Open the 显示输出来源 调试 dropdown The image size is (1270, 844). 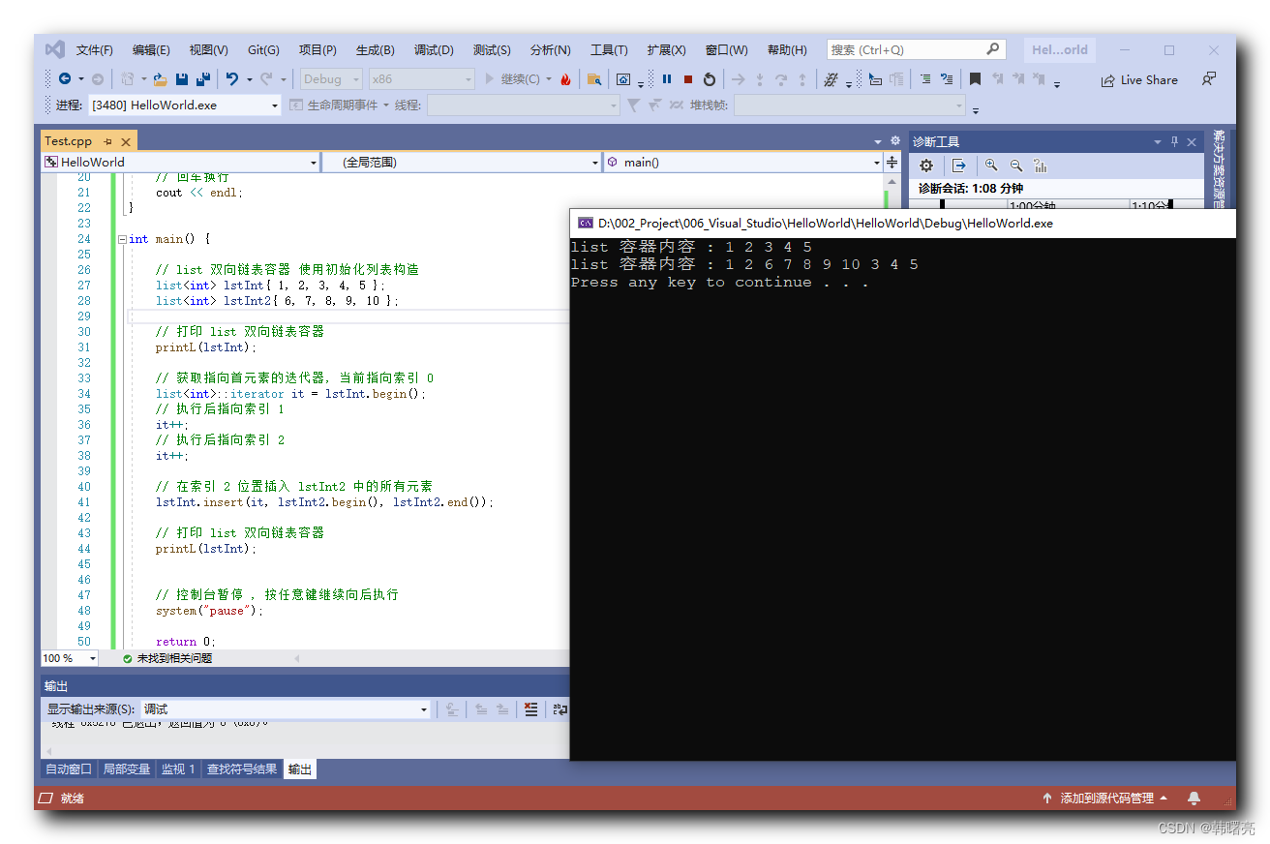(286, 709)
